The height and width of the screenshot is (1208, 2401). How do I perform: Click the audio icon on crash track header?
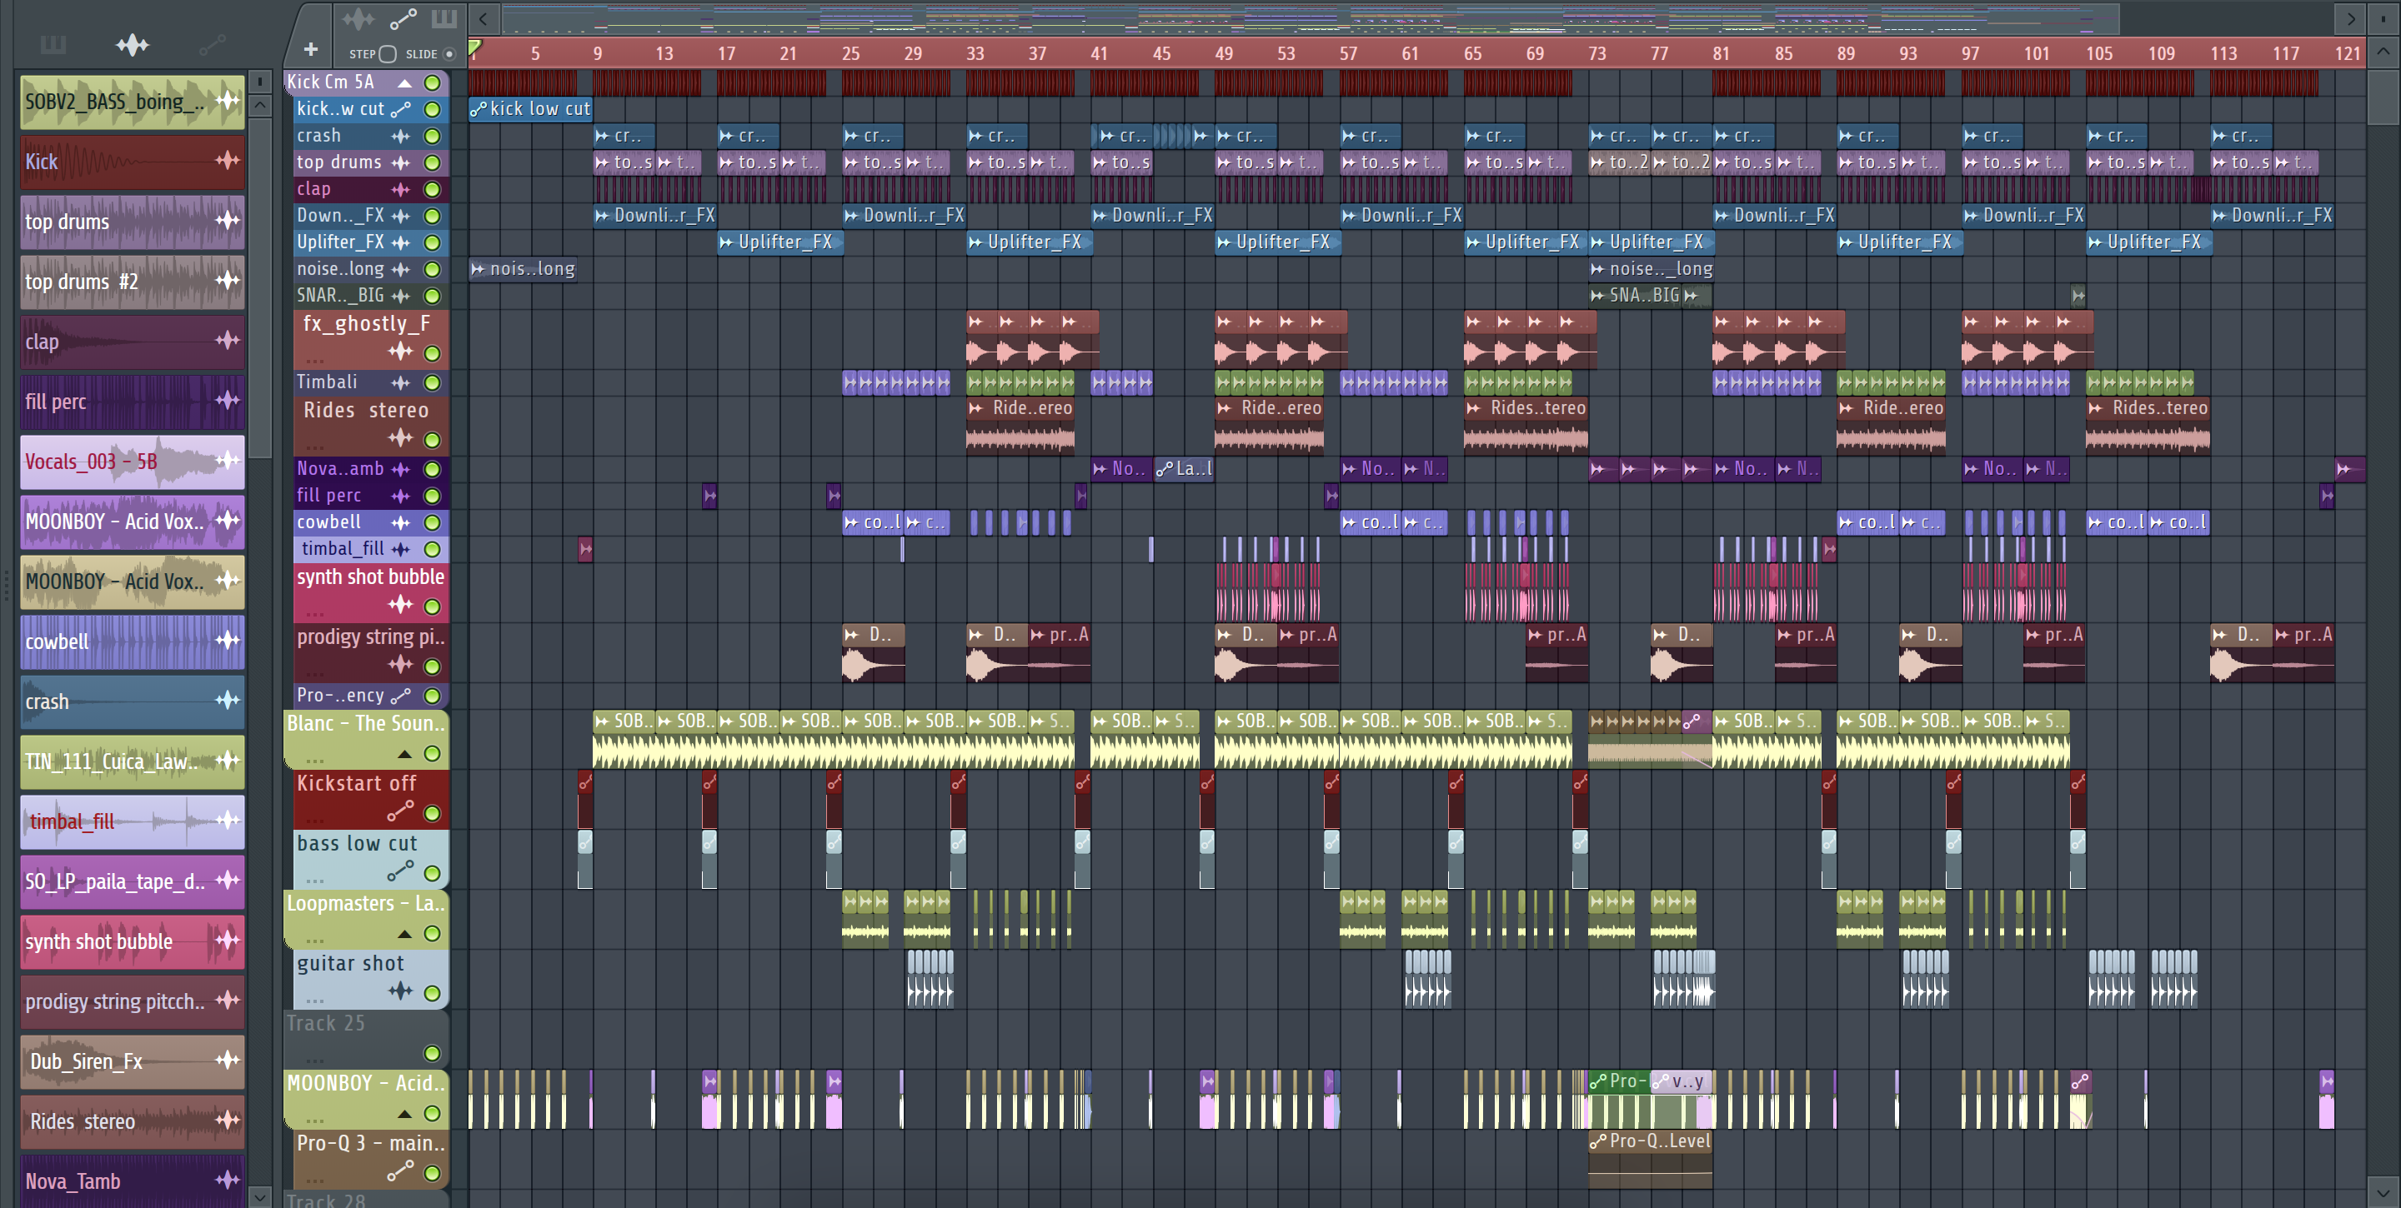[401, 136]
